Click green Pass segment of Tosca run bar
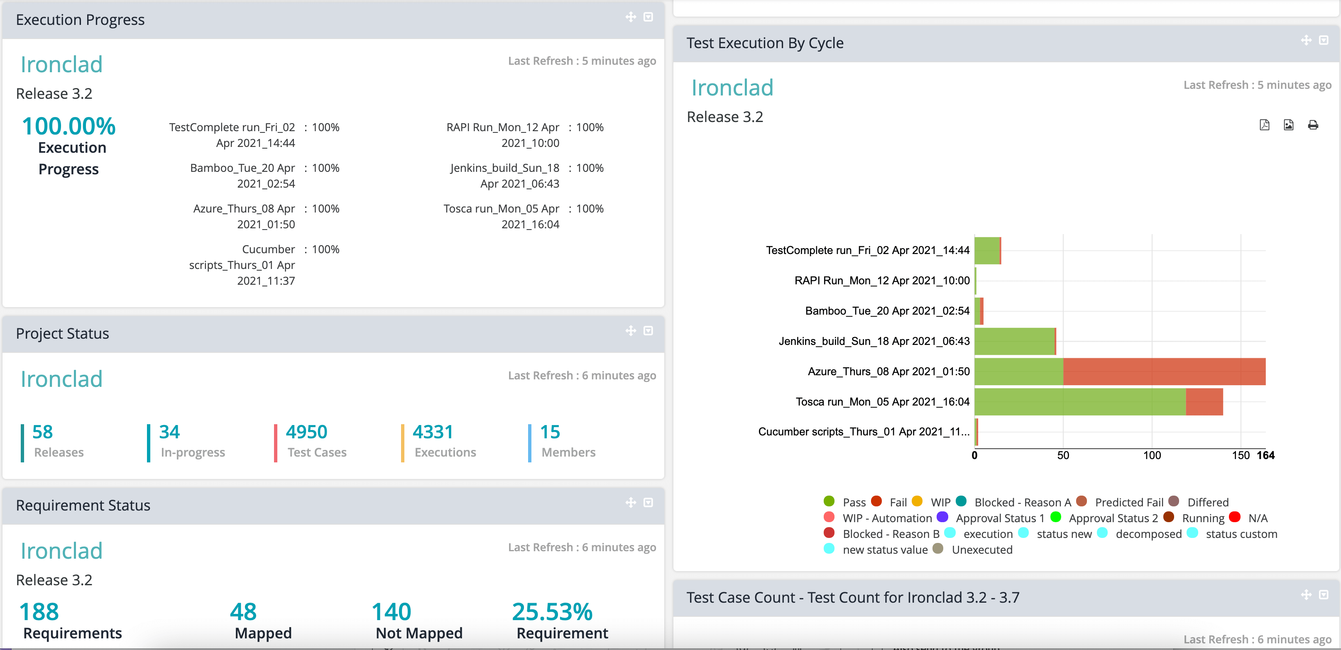This screenshot has width=1341, height=650. click(1080, 402)
